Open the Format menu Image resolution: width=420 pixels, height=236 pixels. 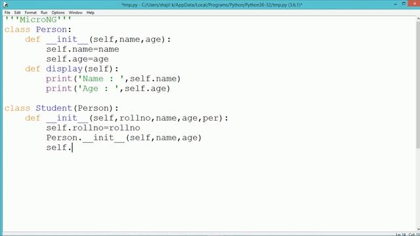tap(31, 12)
